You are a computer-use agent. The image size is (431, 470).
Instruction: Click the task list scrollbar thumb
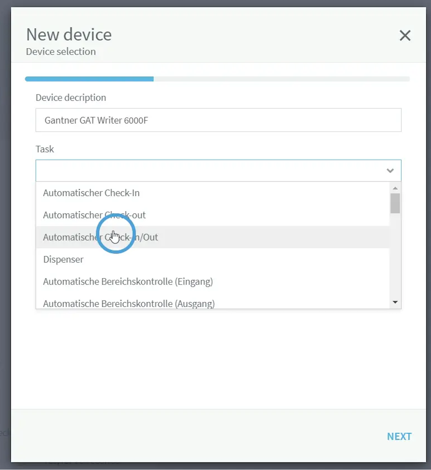(395, 203)
